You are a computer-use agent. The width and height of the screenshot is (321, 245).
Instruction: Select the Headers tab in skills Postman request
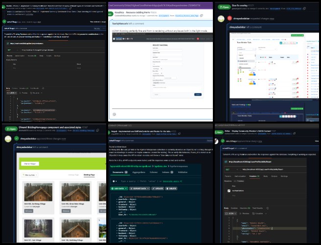click(254, 176)
